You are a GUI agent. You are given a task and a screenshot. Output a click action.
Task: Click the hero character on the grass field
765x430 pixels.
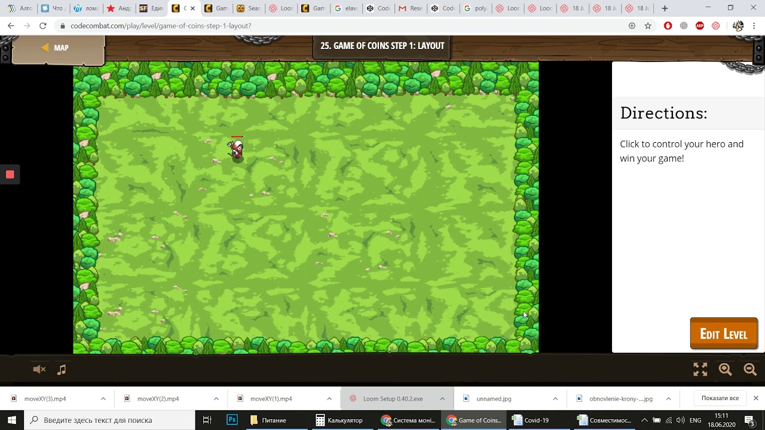[237, 149]
